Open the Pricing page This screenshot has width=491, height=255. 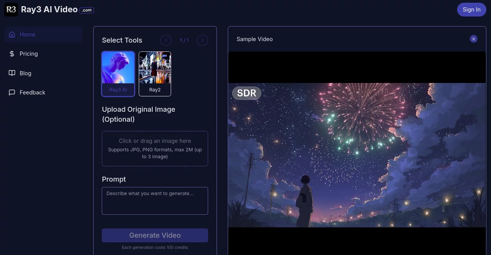(29, 54)
